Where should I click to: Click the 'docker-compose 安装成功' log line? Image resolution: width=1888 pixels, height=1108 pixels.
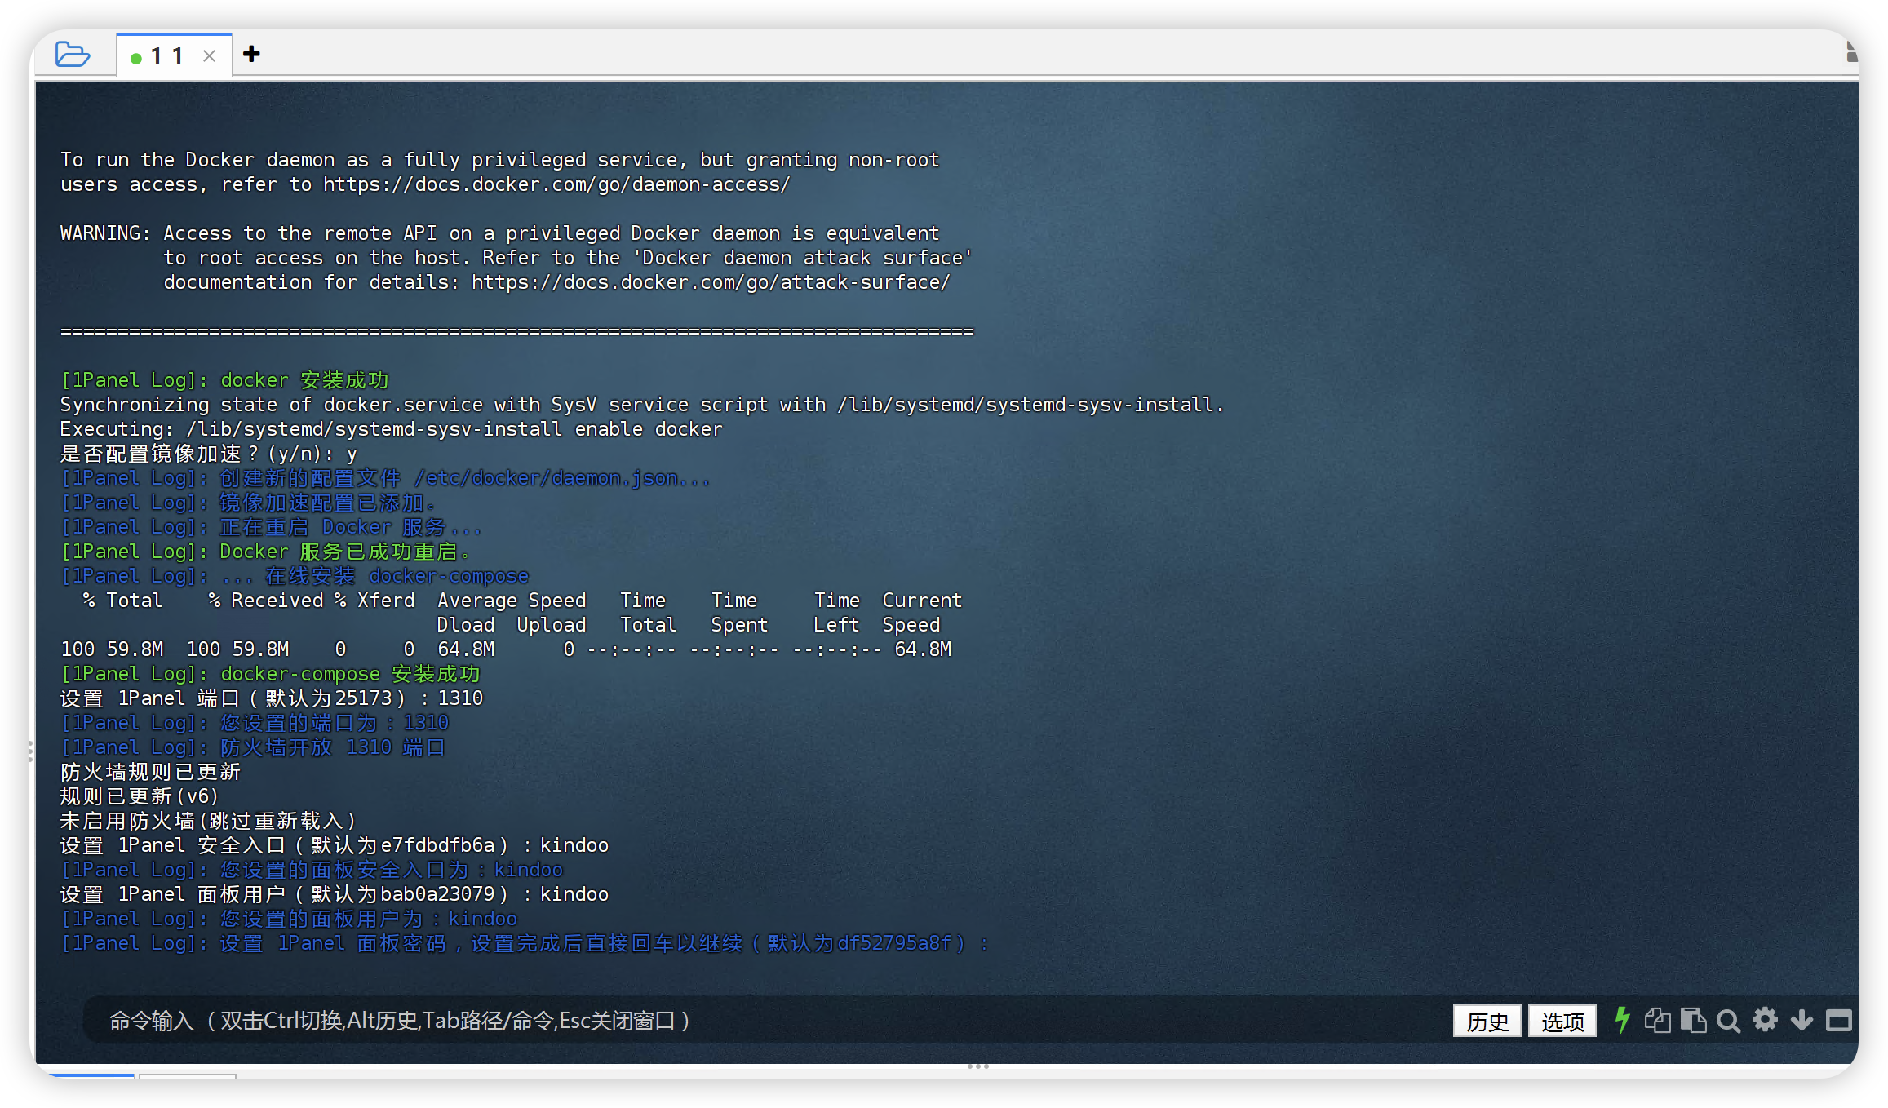(x=270, y=674)
